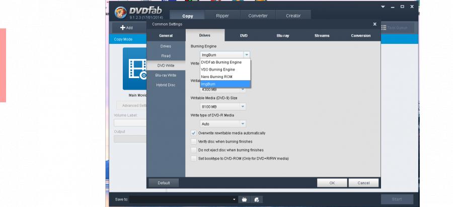Image resolution: width=453 pixels, height=207 pixels.
Task: Switch to the General settings tab
Action: (x=166, y=36)
